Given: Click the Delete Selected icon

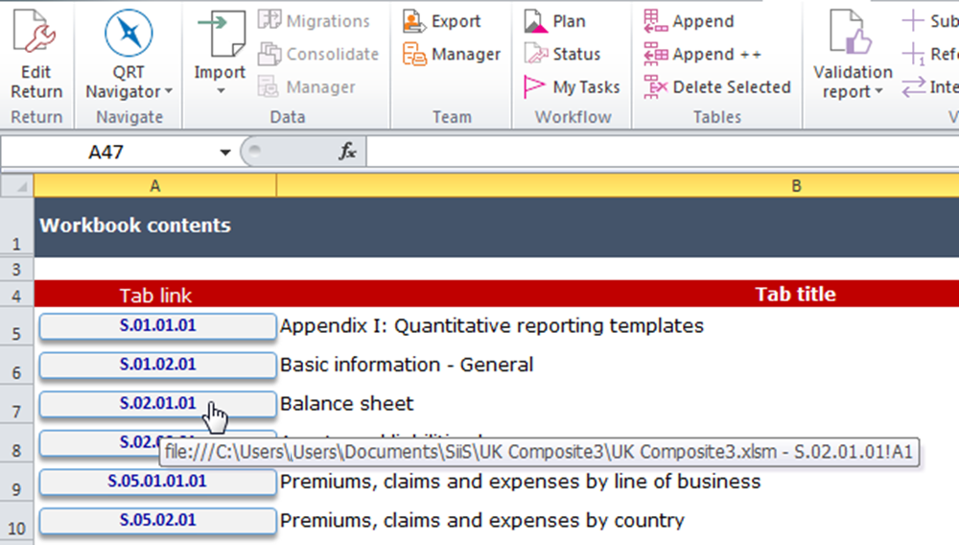Looking at the screenshot, I should click(x=655, y=87).
